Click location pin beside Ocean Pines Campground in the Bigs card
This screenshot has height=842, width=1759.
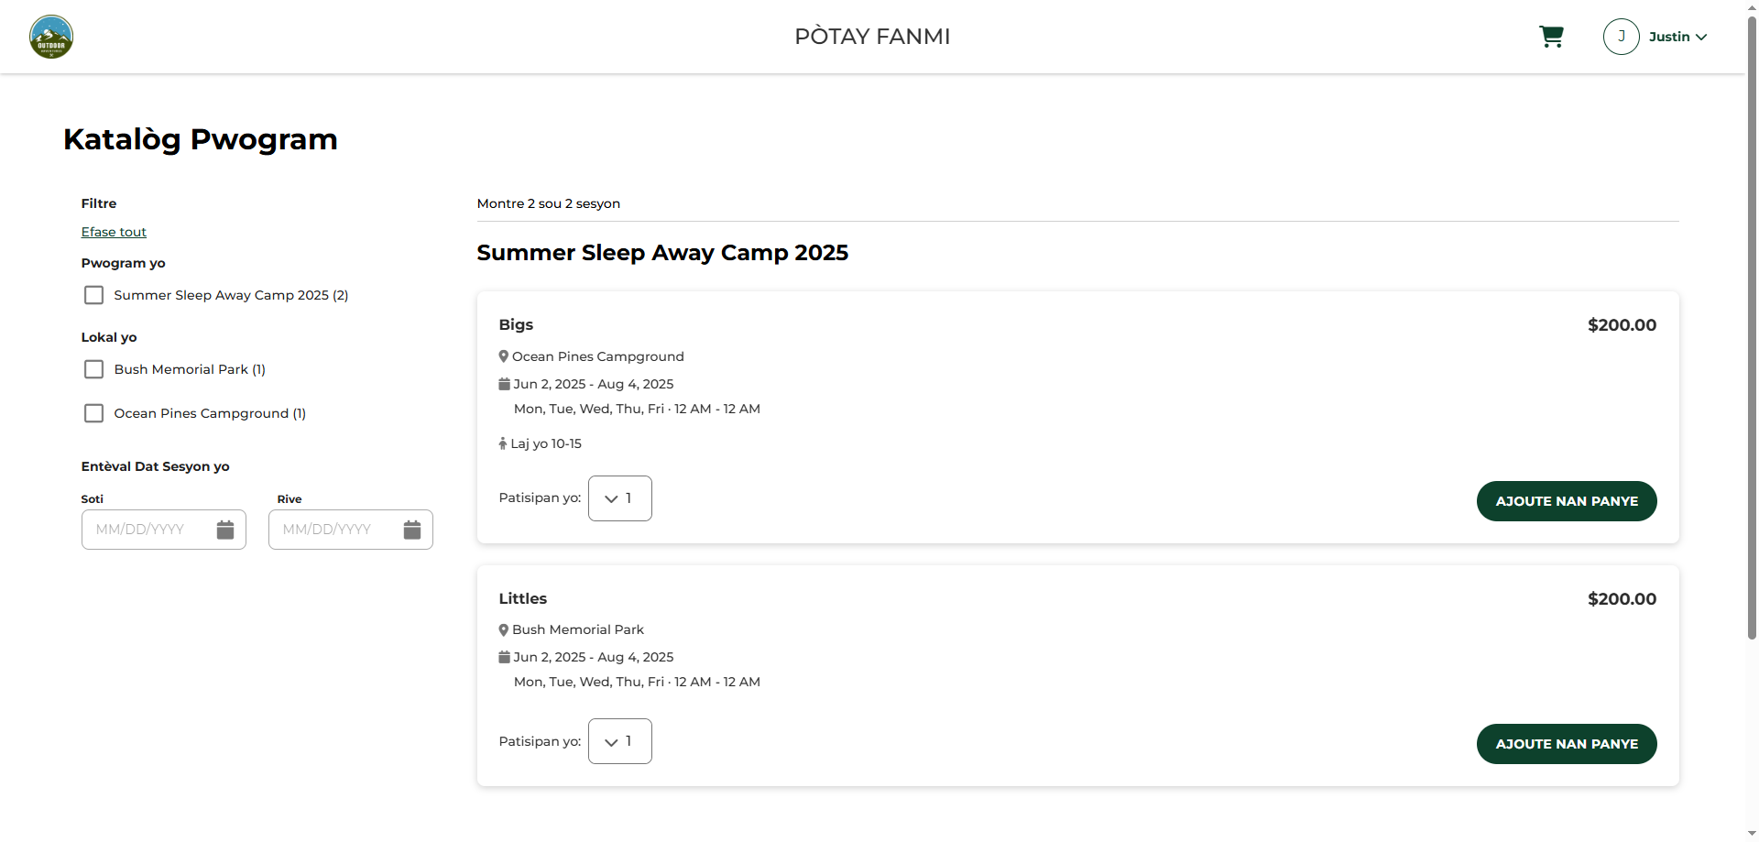[503, 356]
